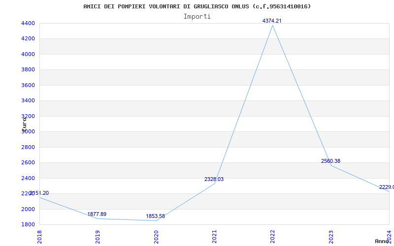Image resolution: width=394 pixels, height=246 pixels.
Task: Click the Anno axis title
Action: pos(382,241)
